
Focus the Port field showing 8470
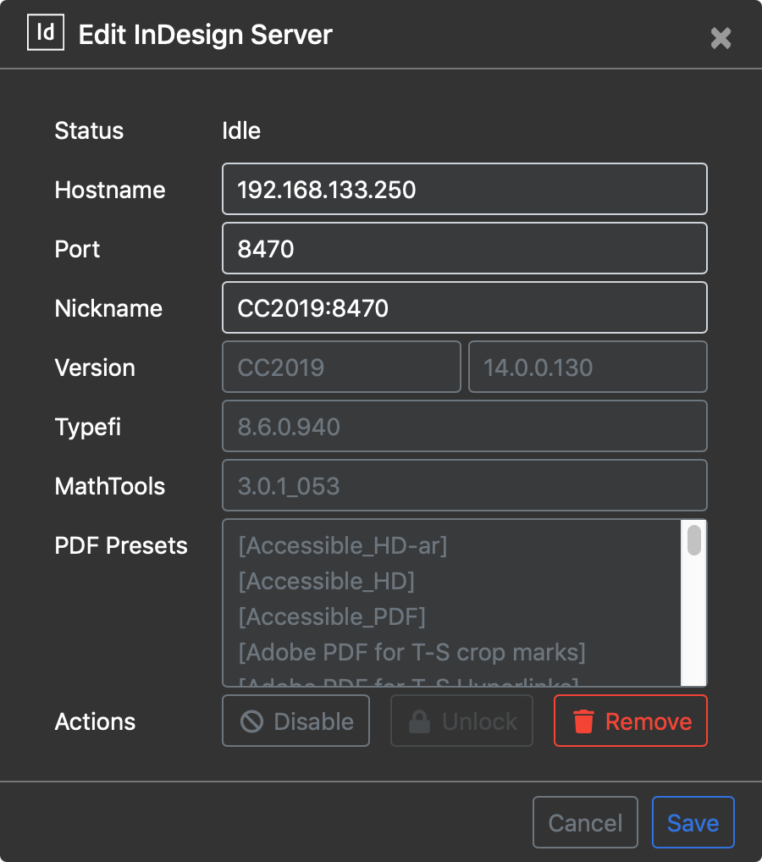tap(465, 248)
